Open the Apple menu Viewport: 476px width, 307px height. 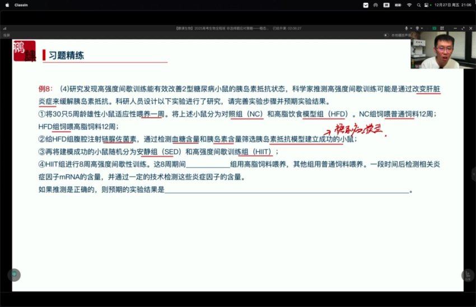click(x=7, y=5)
